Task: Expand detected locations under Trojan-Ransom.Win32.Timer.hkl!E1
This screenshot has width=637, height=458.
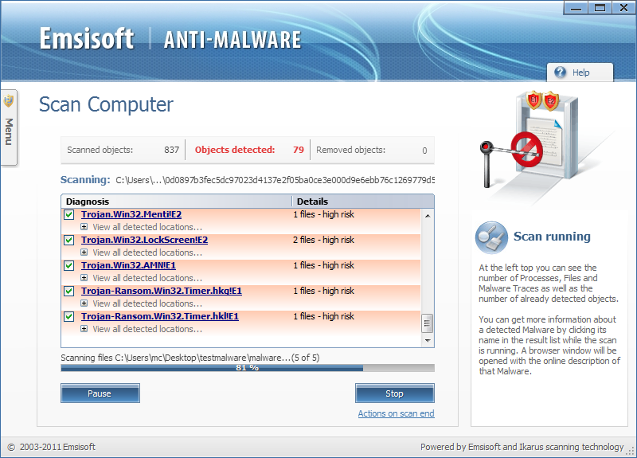Action: coord(84,329)
